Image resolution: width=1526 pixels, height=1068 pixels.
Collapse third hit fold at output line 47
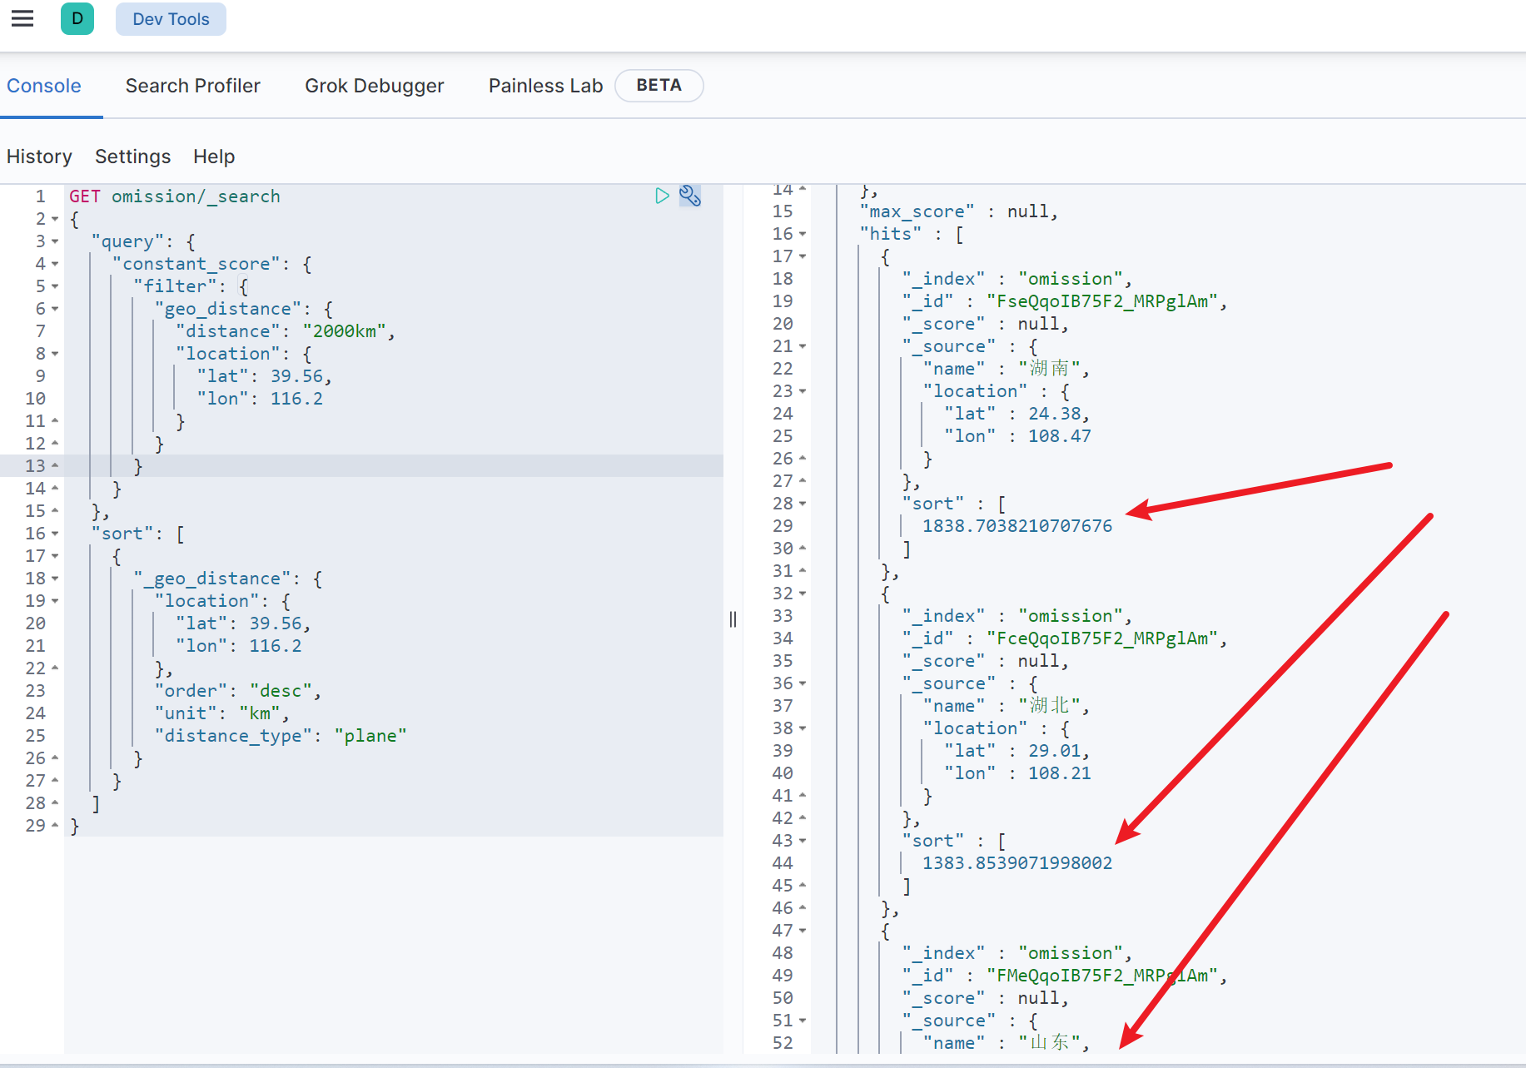click(x=803, y=931)
